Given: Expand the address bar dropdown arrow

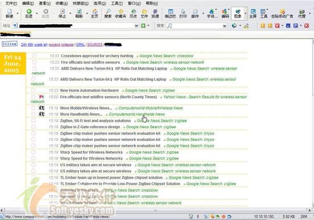Looking at the screenshot, I should click(136, 25).
